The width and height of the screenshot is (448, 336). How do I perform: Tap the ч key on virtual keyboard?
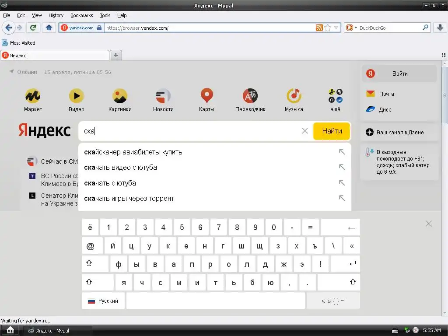point(142,283)
